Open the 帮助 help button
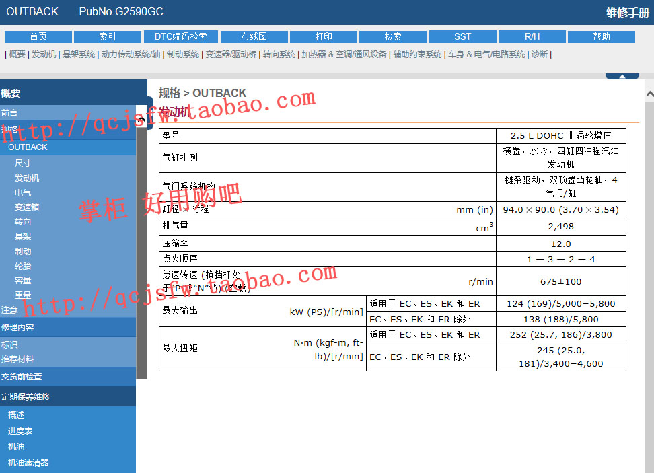654x473 pixels. click(x=602, y=37)
